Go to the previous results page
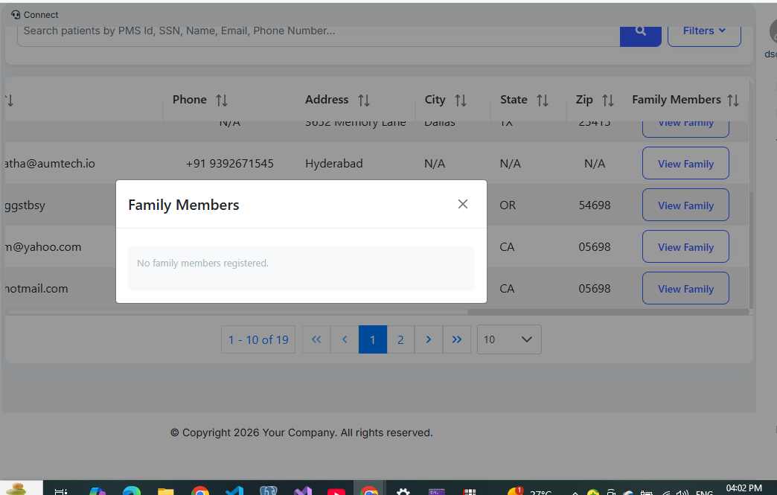This screenshot has height=495, width=777. 345,339
